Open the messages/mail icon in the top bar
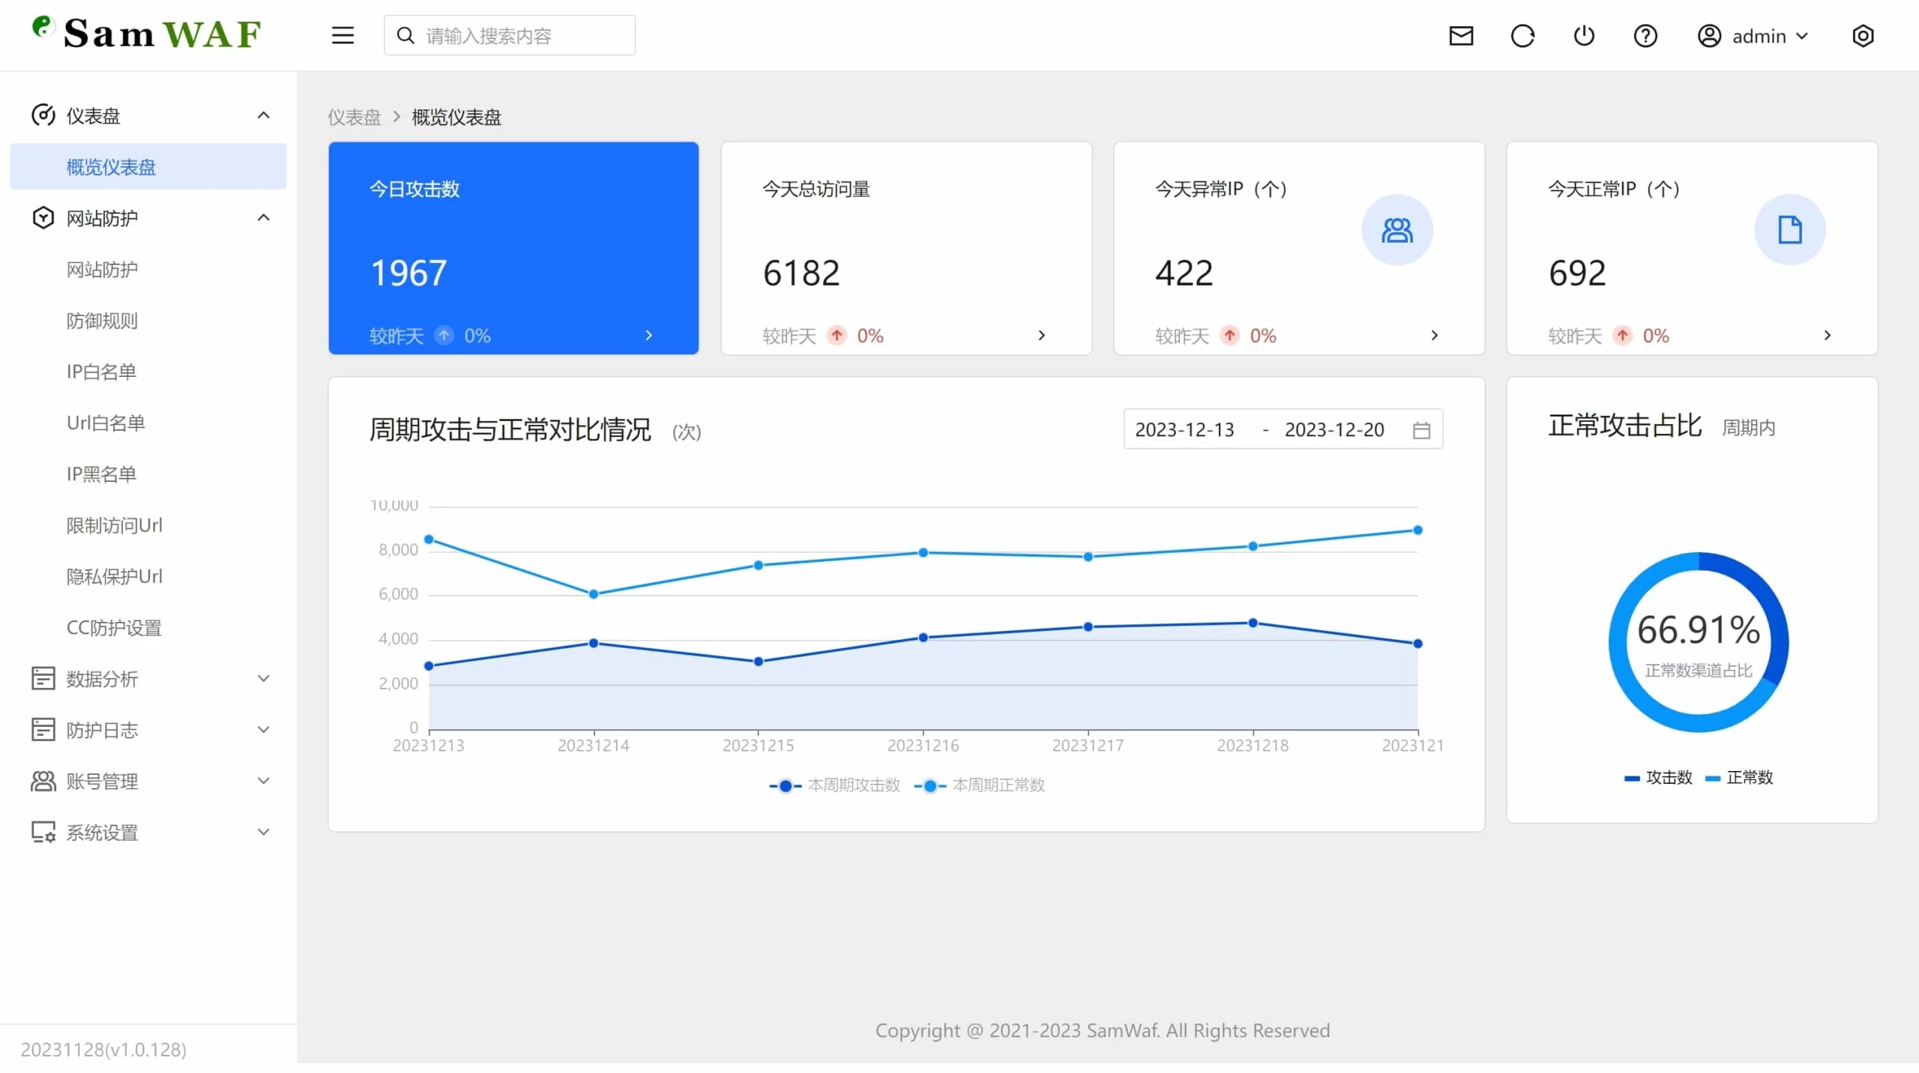The width and height of the screenshot is (1919, 1073). click(1462, 35)
